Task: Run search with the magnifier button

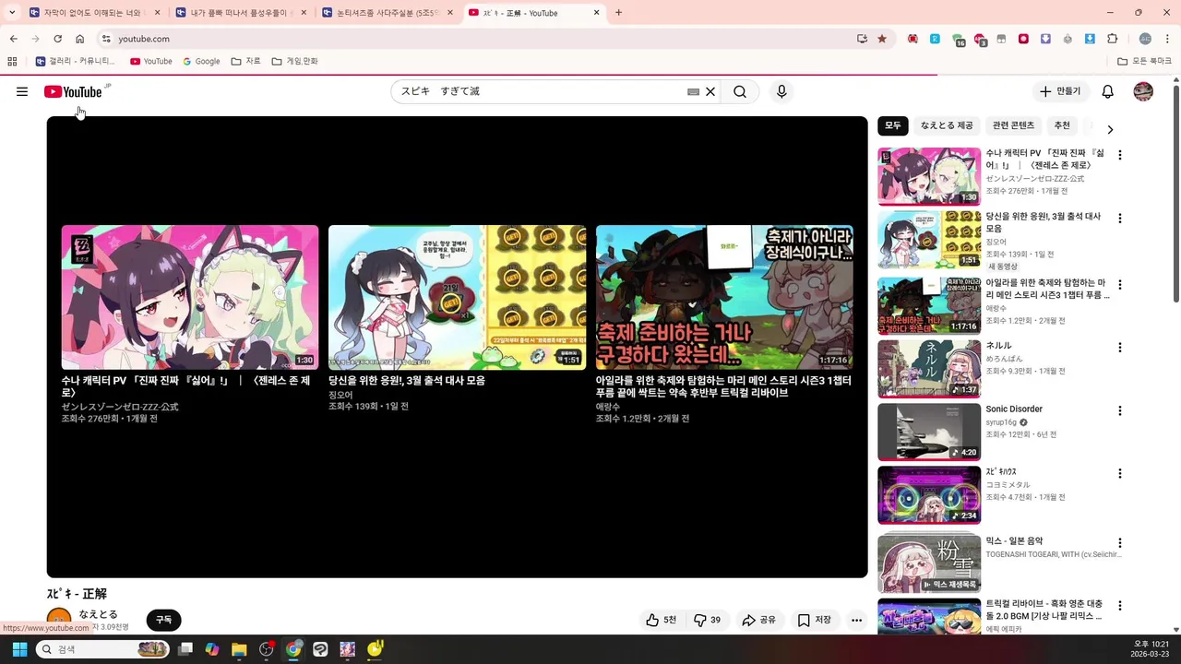Action: click(x=740, y=91)
